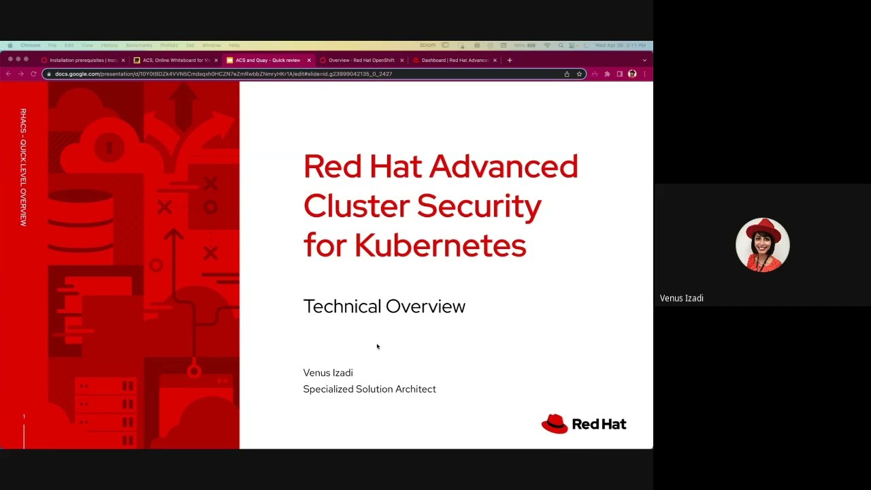Close the Overview Red Hat OpenShift tab
This screenshot has width=871, height=490.
pos(401,60)
